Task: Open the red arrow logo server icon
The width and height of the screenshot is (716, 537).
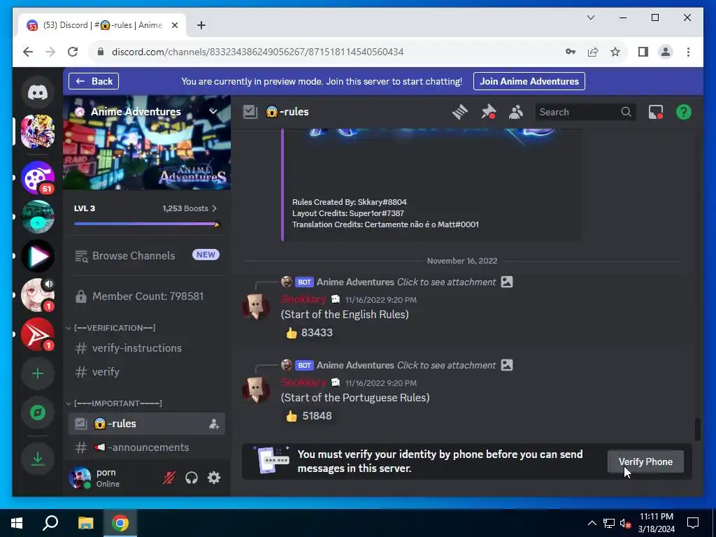Action: pos(38,334)
